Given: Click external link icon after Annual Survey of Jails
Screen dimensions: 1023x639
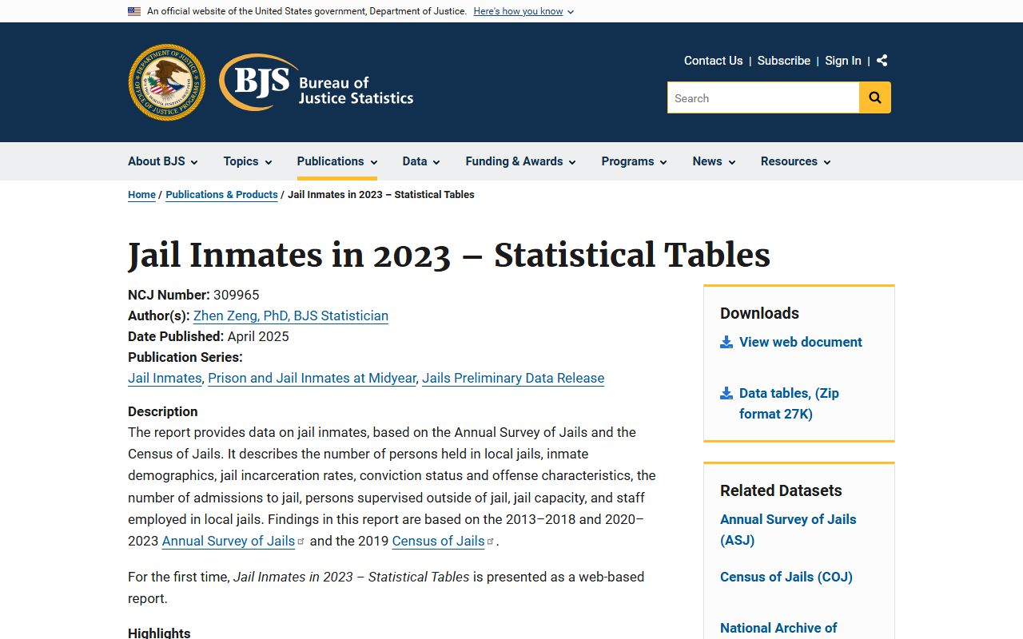Looking at the screenshot, I should click(x=301, y=541).
